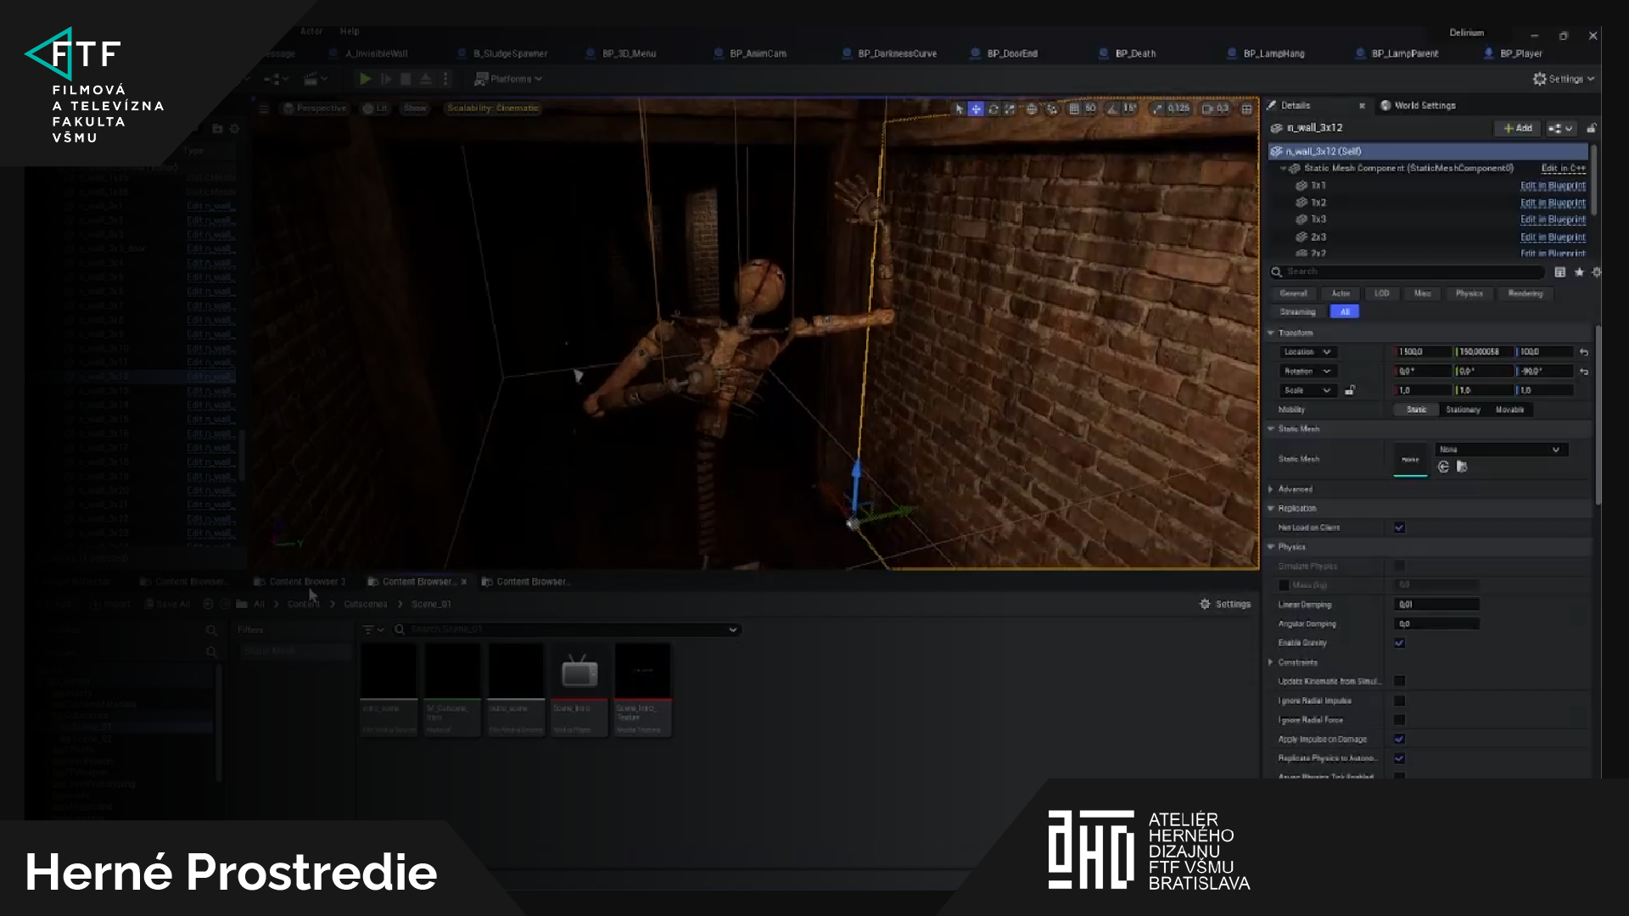Click the Add component button

click(x=1517, y=128)
